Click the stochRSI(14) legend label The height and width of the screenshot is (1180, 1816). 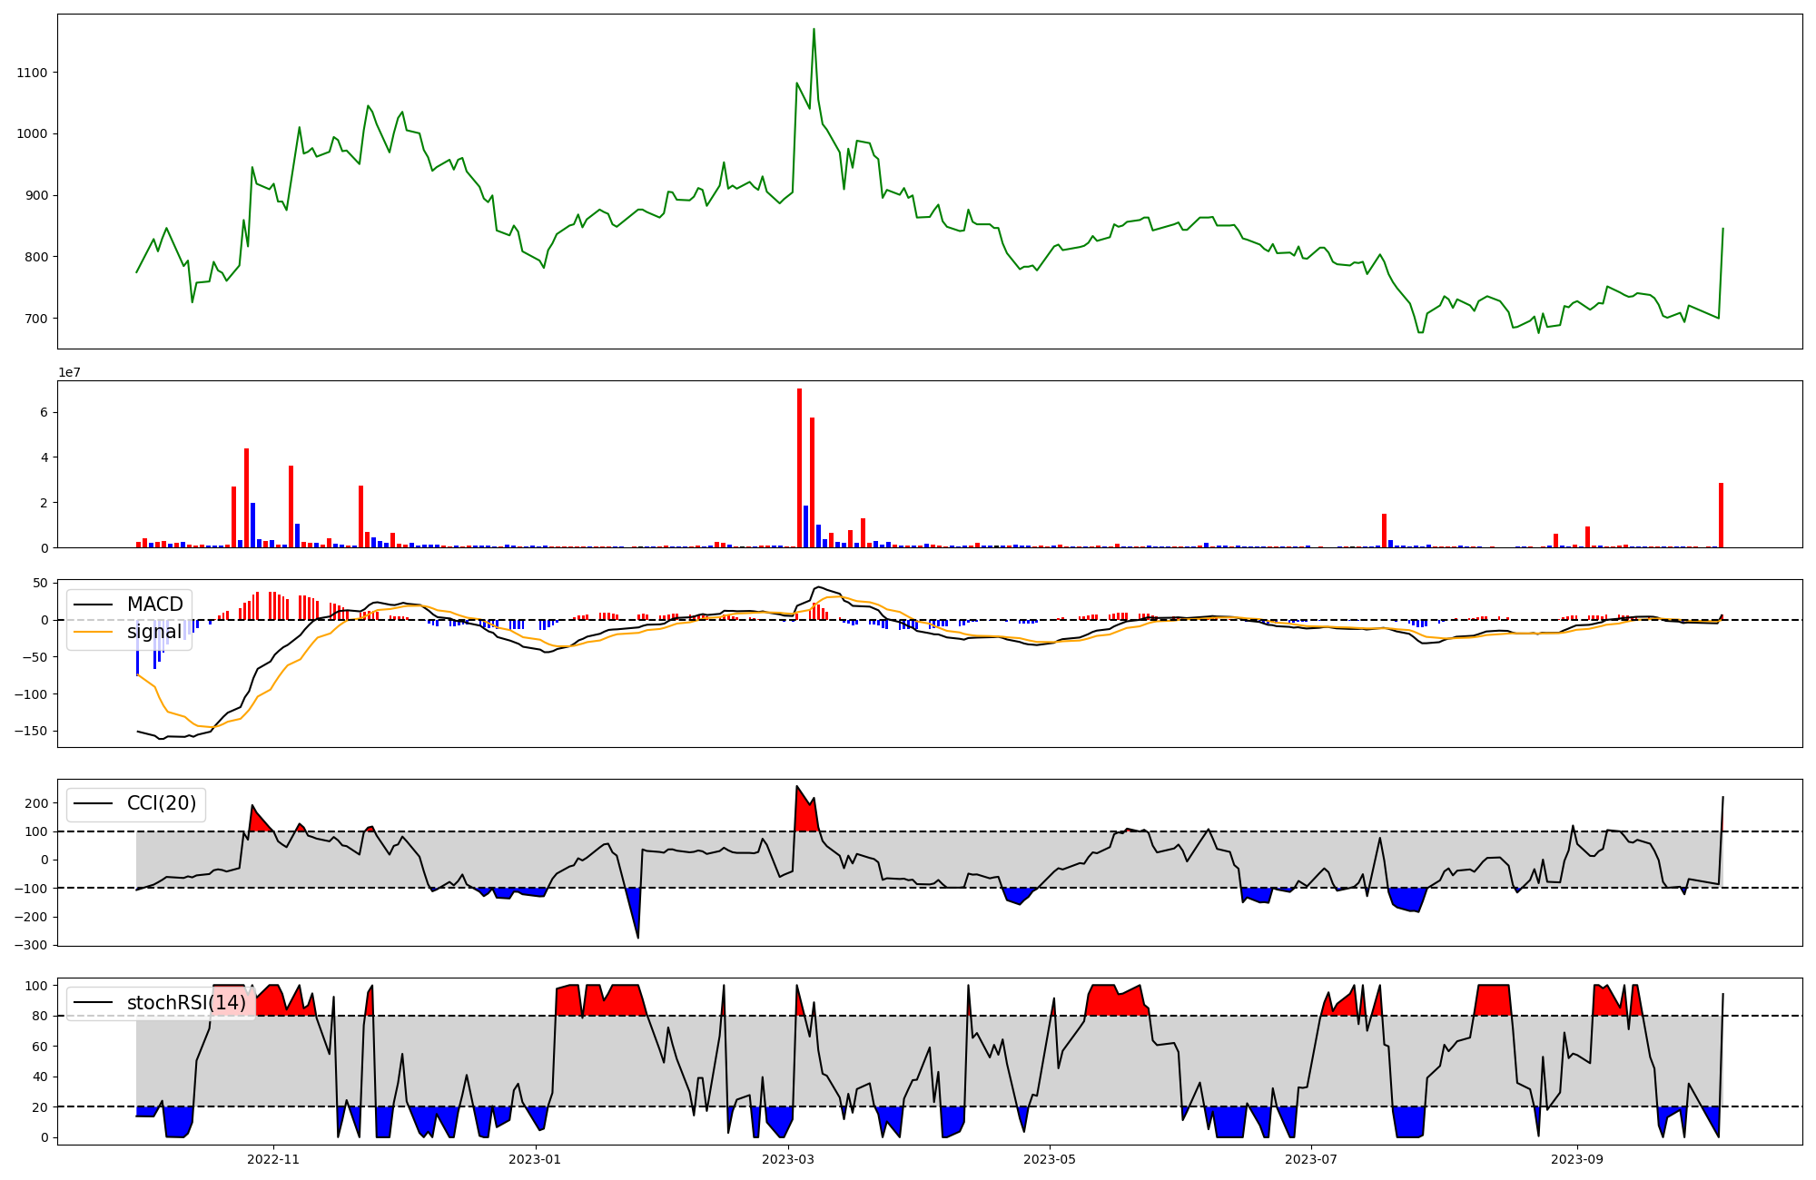pyautogui.click(x=186, y=1003)
